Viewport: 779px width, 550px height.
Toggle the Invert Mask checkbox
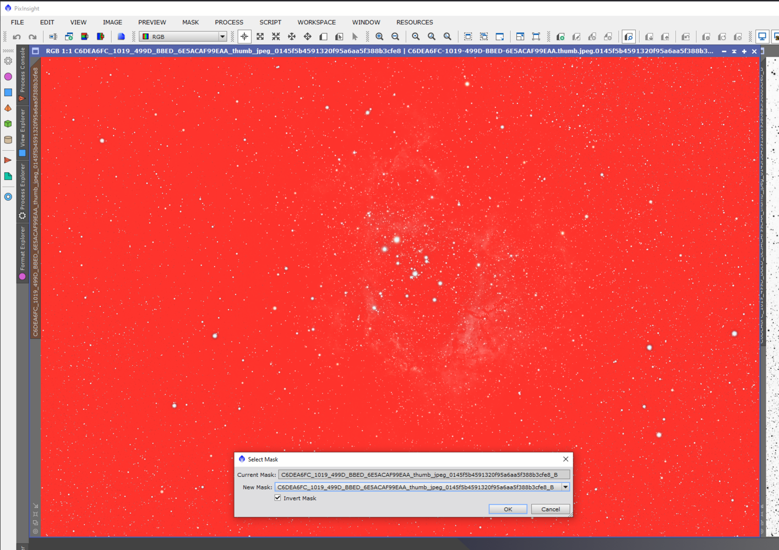point(278,498)
